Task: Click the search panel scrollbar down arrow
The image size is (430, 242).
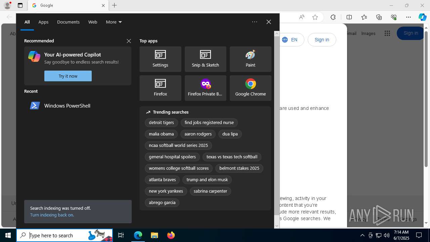Action: click(x=277, y=226)
